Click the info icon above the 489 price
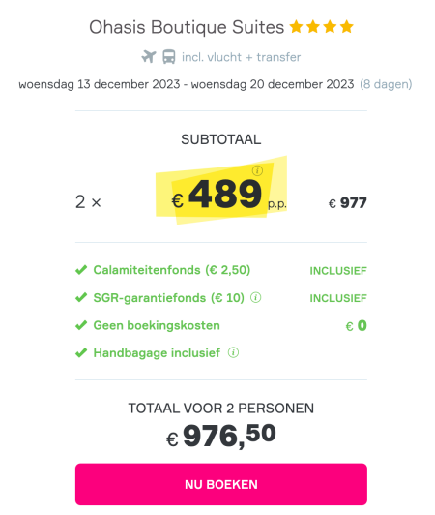Image resolution: width=435 pixels, height=515 pixels. 257,170
